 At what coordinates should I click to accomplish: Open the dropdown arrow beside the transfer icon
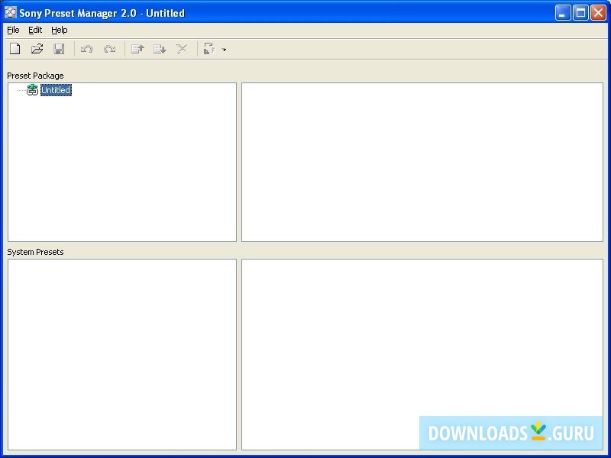(x=223, y=49)
